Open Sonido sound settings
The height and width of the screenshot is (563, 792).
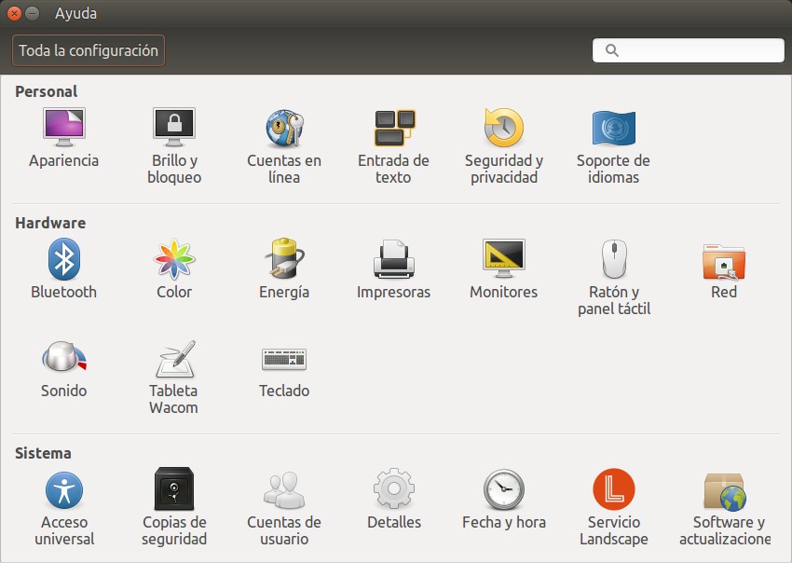(63, 359)
